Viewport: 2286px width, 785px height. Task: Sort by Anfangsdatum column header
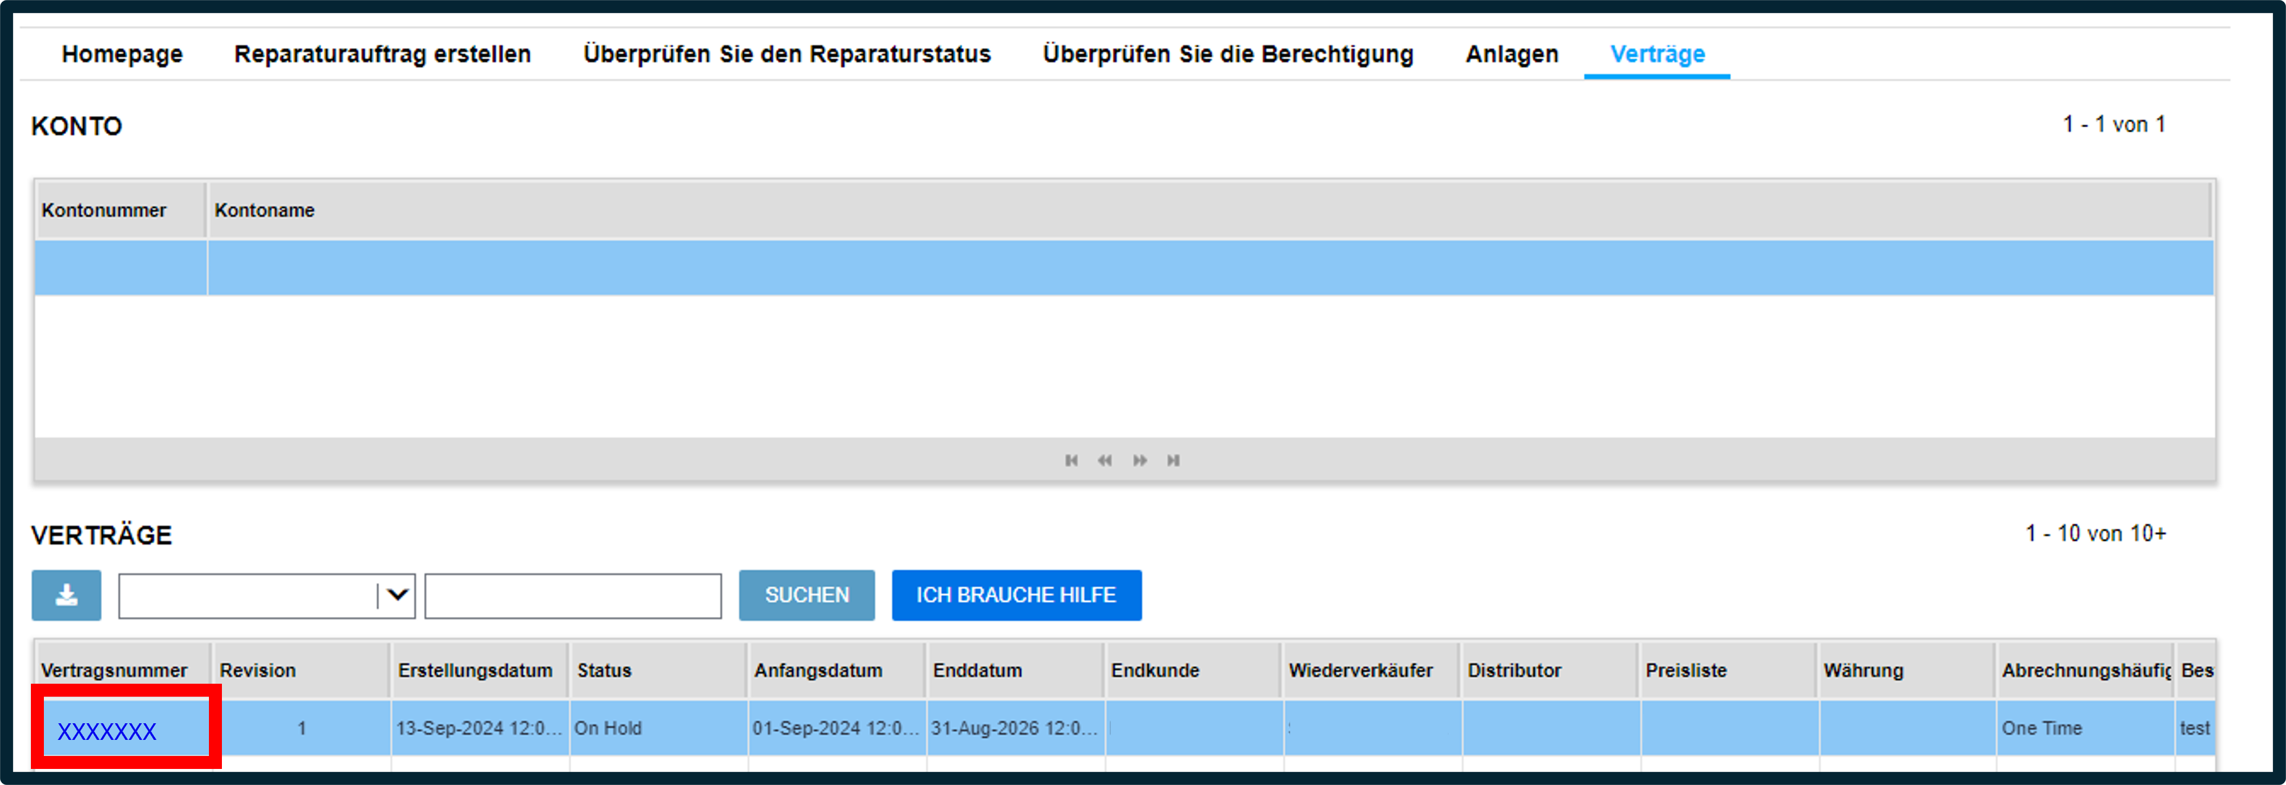836,671
